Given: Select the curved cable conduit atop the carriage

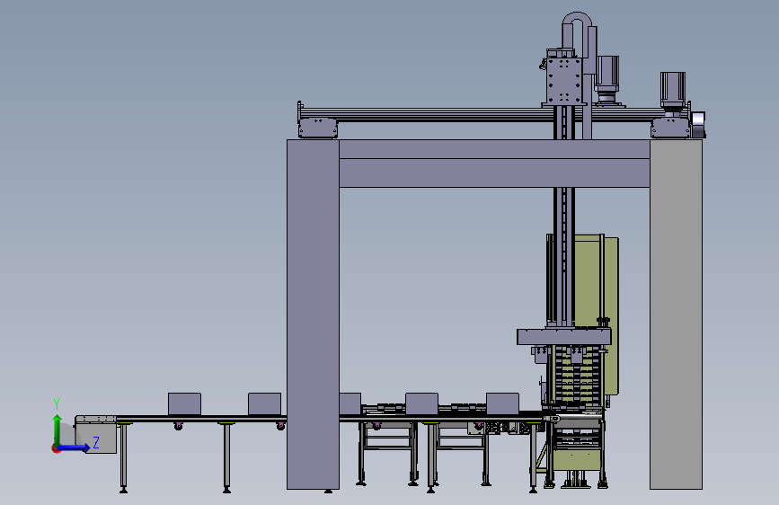Looking at the screenshot, I should 578,30.
